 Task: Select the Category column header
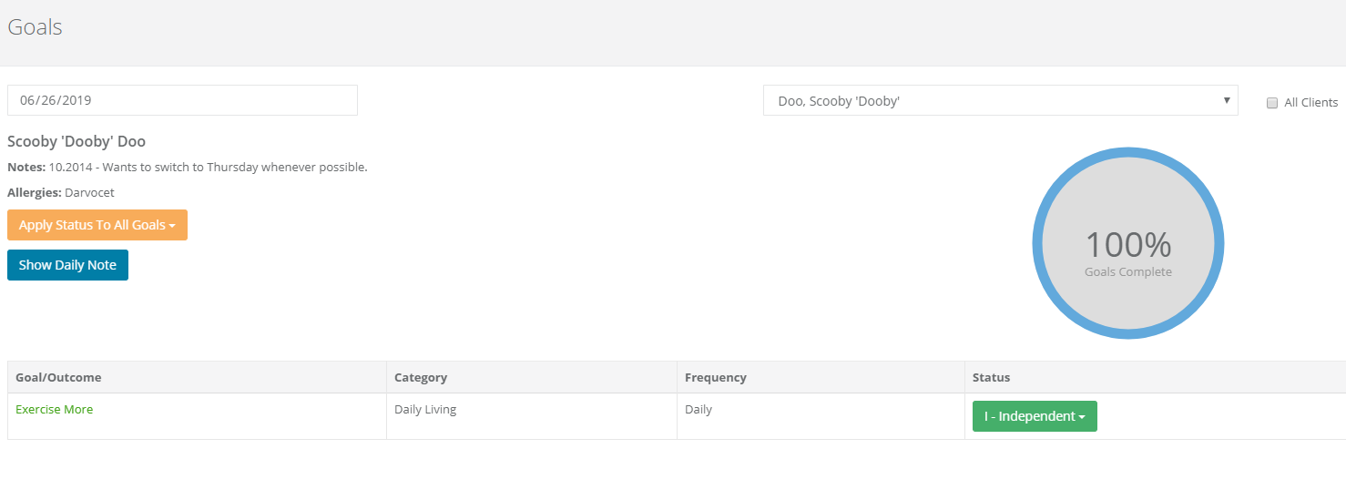pos(421,377)
